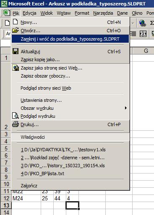This screenshot has width=154, height=215.
Task: Click the Podgląd wydruku magnifier icon
Action: click(x=16, y=116)
